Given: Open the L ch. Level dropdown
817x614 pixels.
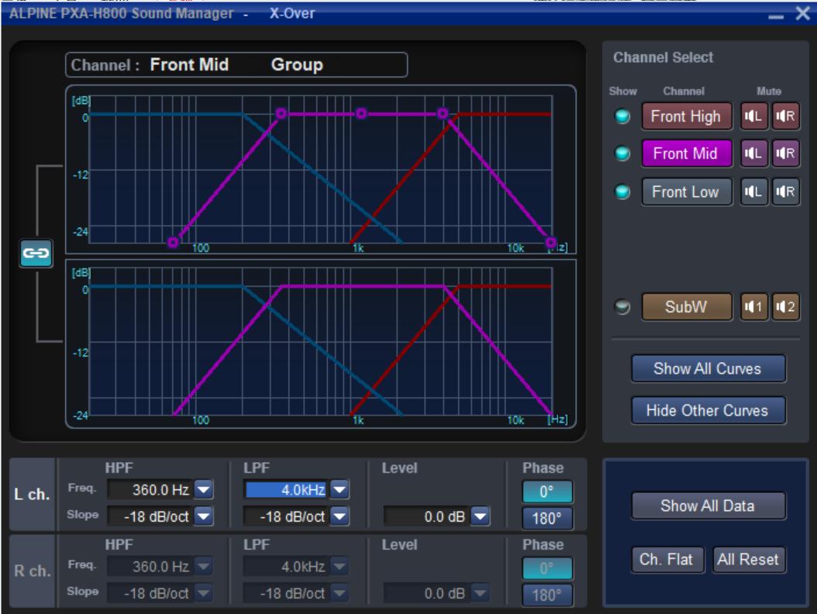Looking at the screenshot, I should pos(480,516).
